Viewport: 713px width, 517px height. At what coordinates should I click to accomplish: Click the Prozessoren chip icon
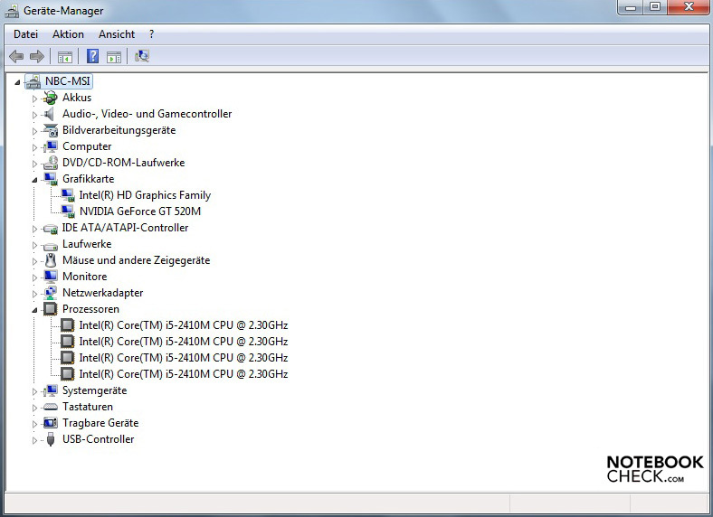[x=50, y=309]
